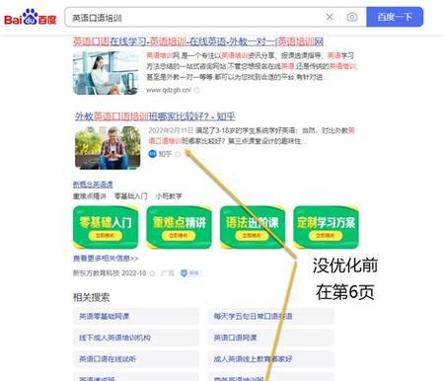
Task: Open image search via camera icon
Action: click(352, 17)
